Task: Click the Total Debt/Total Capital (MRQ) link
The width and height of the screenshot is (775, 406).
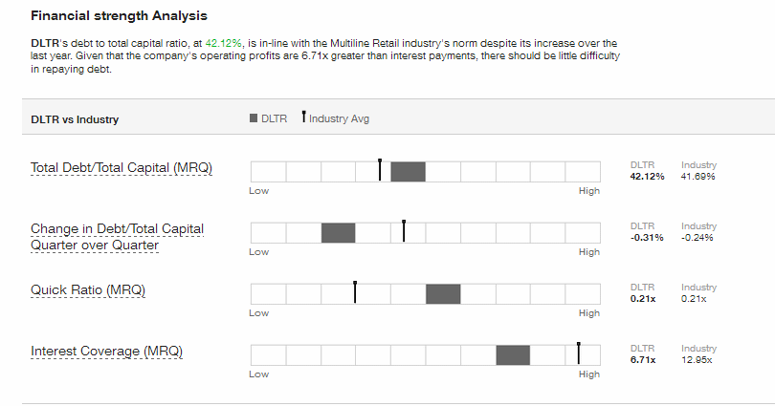Action: tap(122, 168)
